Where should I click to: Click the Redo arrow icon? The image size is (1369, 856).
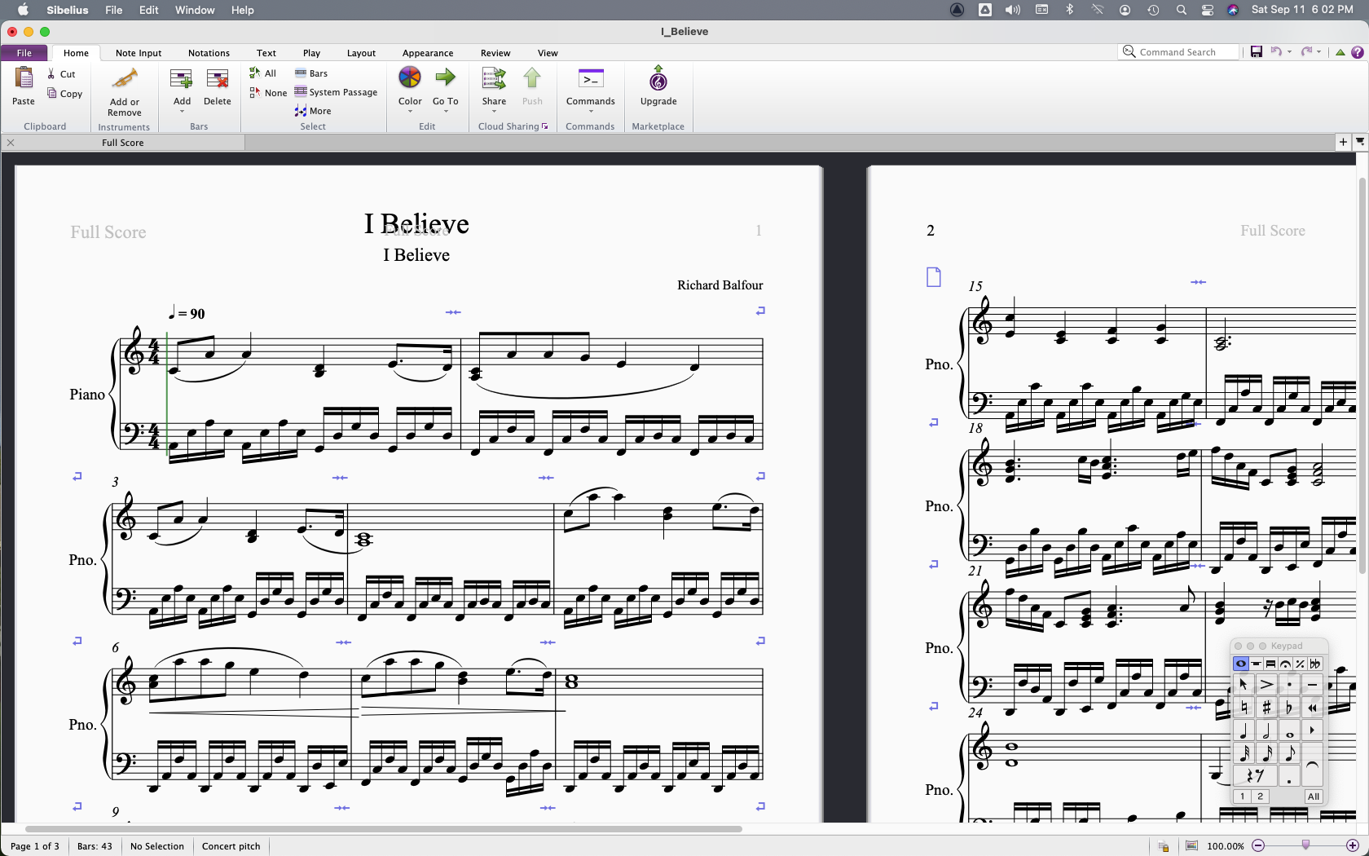(1306, 52)
